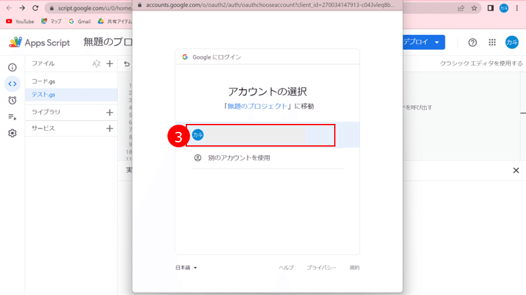This screenshot has height=295, width=526.
Task: Sort files alphabetically with AZ icon
Action: [97, 64]
